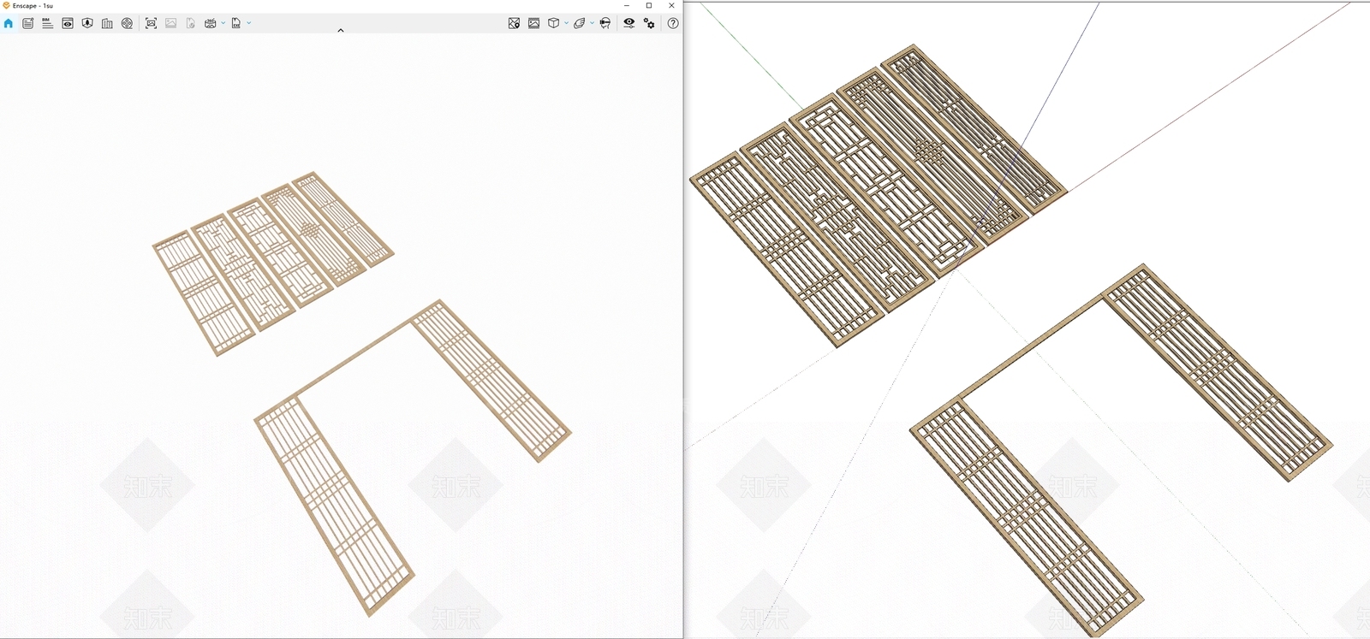Take a screenshot with the capture icon
Image resolution: width=1370 pixels, height=639 pixels.
coord(151,23)
